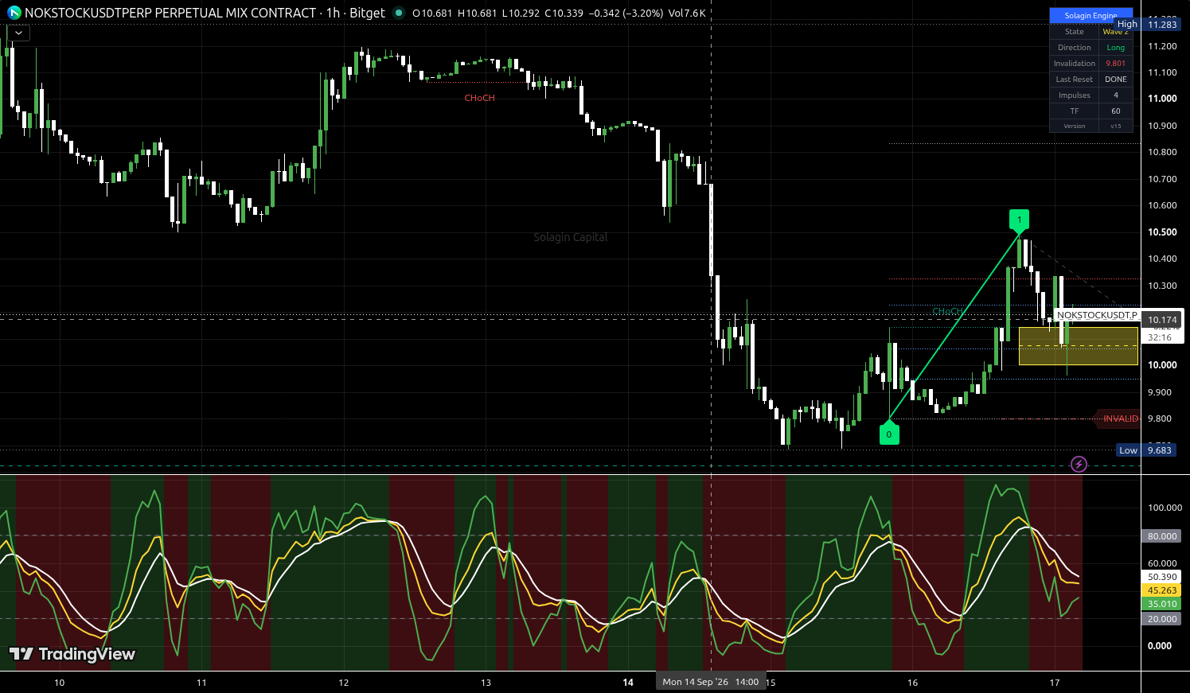Click the Version value v15
1190x693 pixels.
click(1116, 126)
